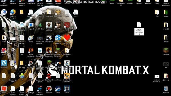Open Counter-Strike Global Offensive near Minecraft

click(49, 50)
